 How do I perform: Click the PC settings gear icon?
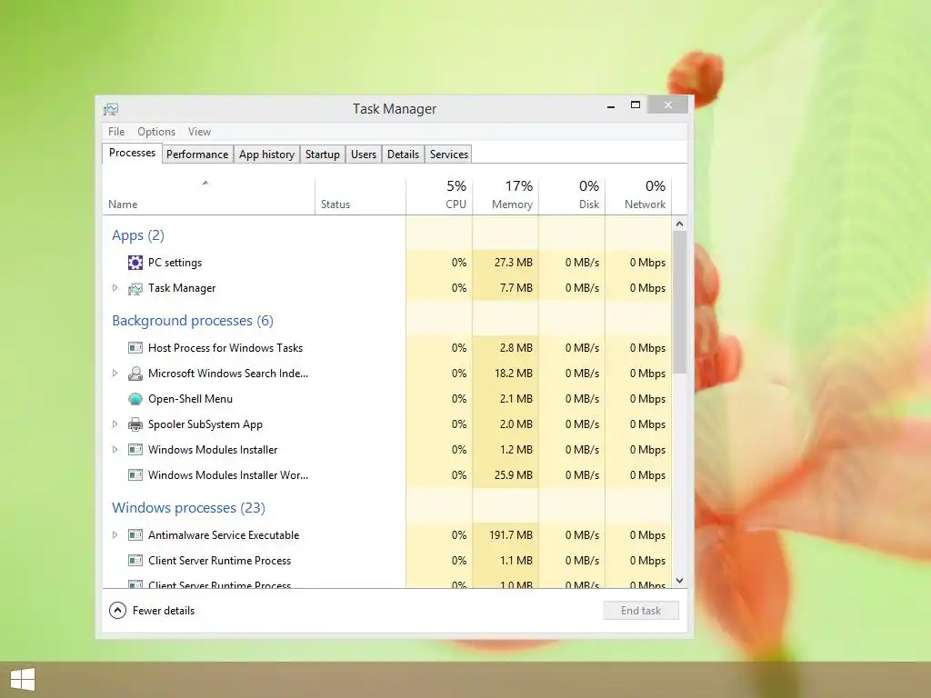(x=135, y=263)
